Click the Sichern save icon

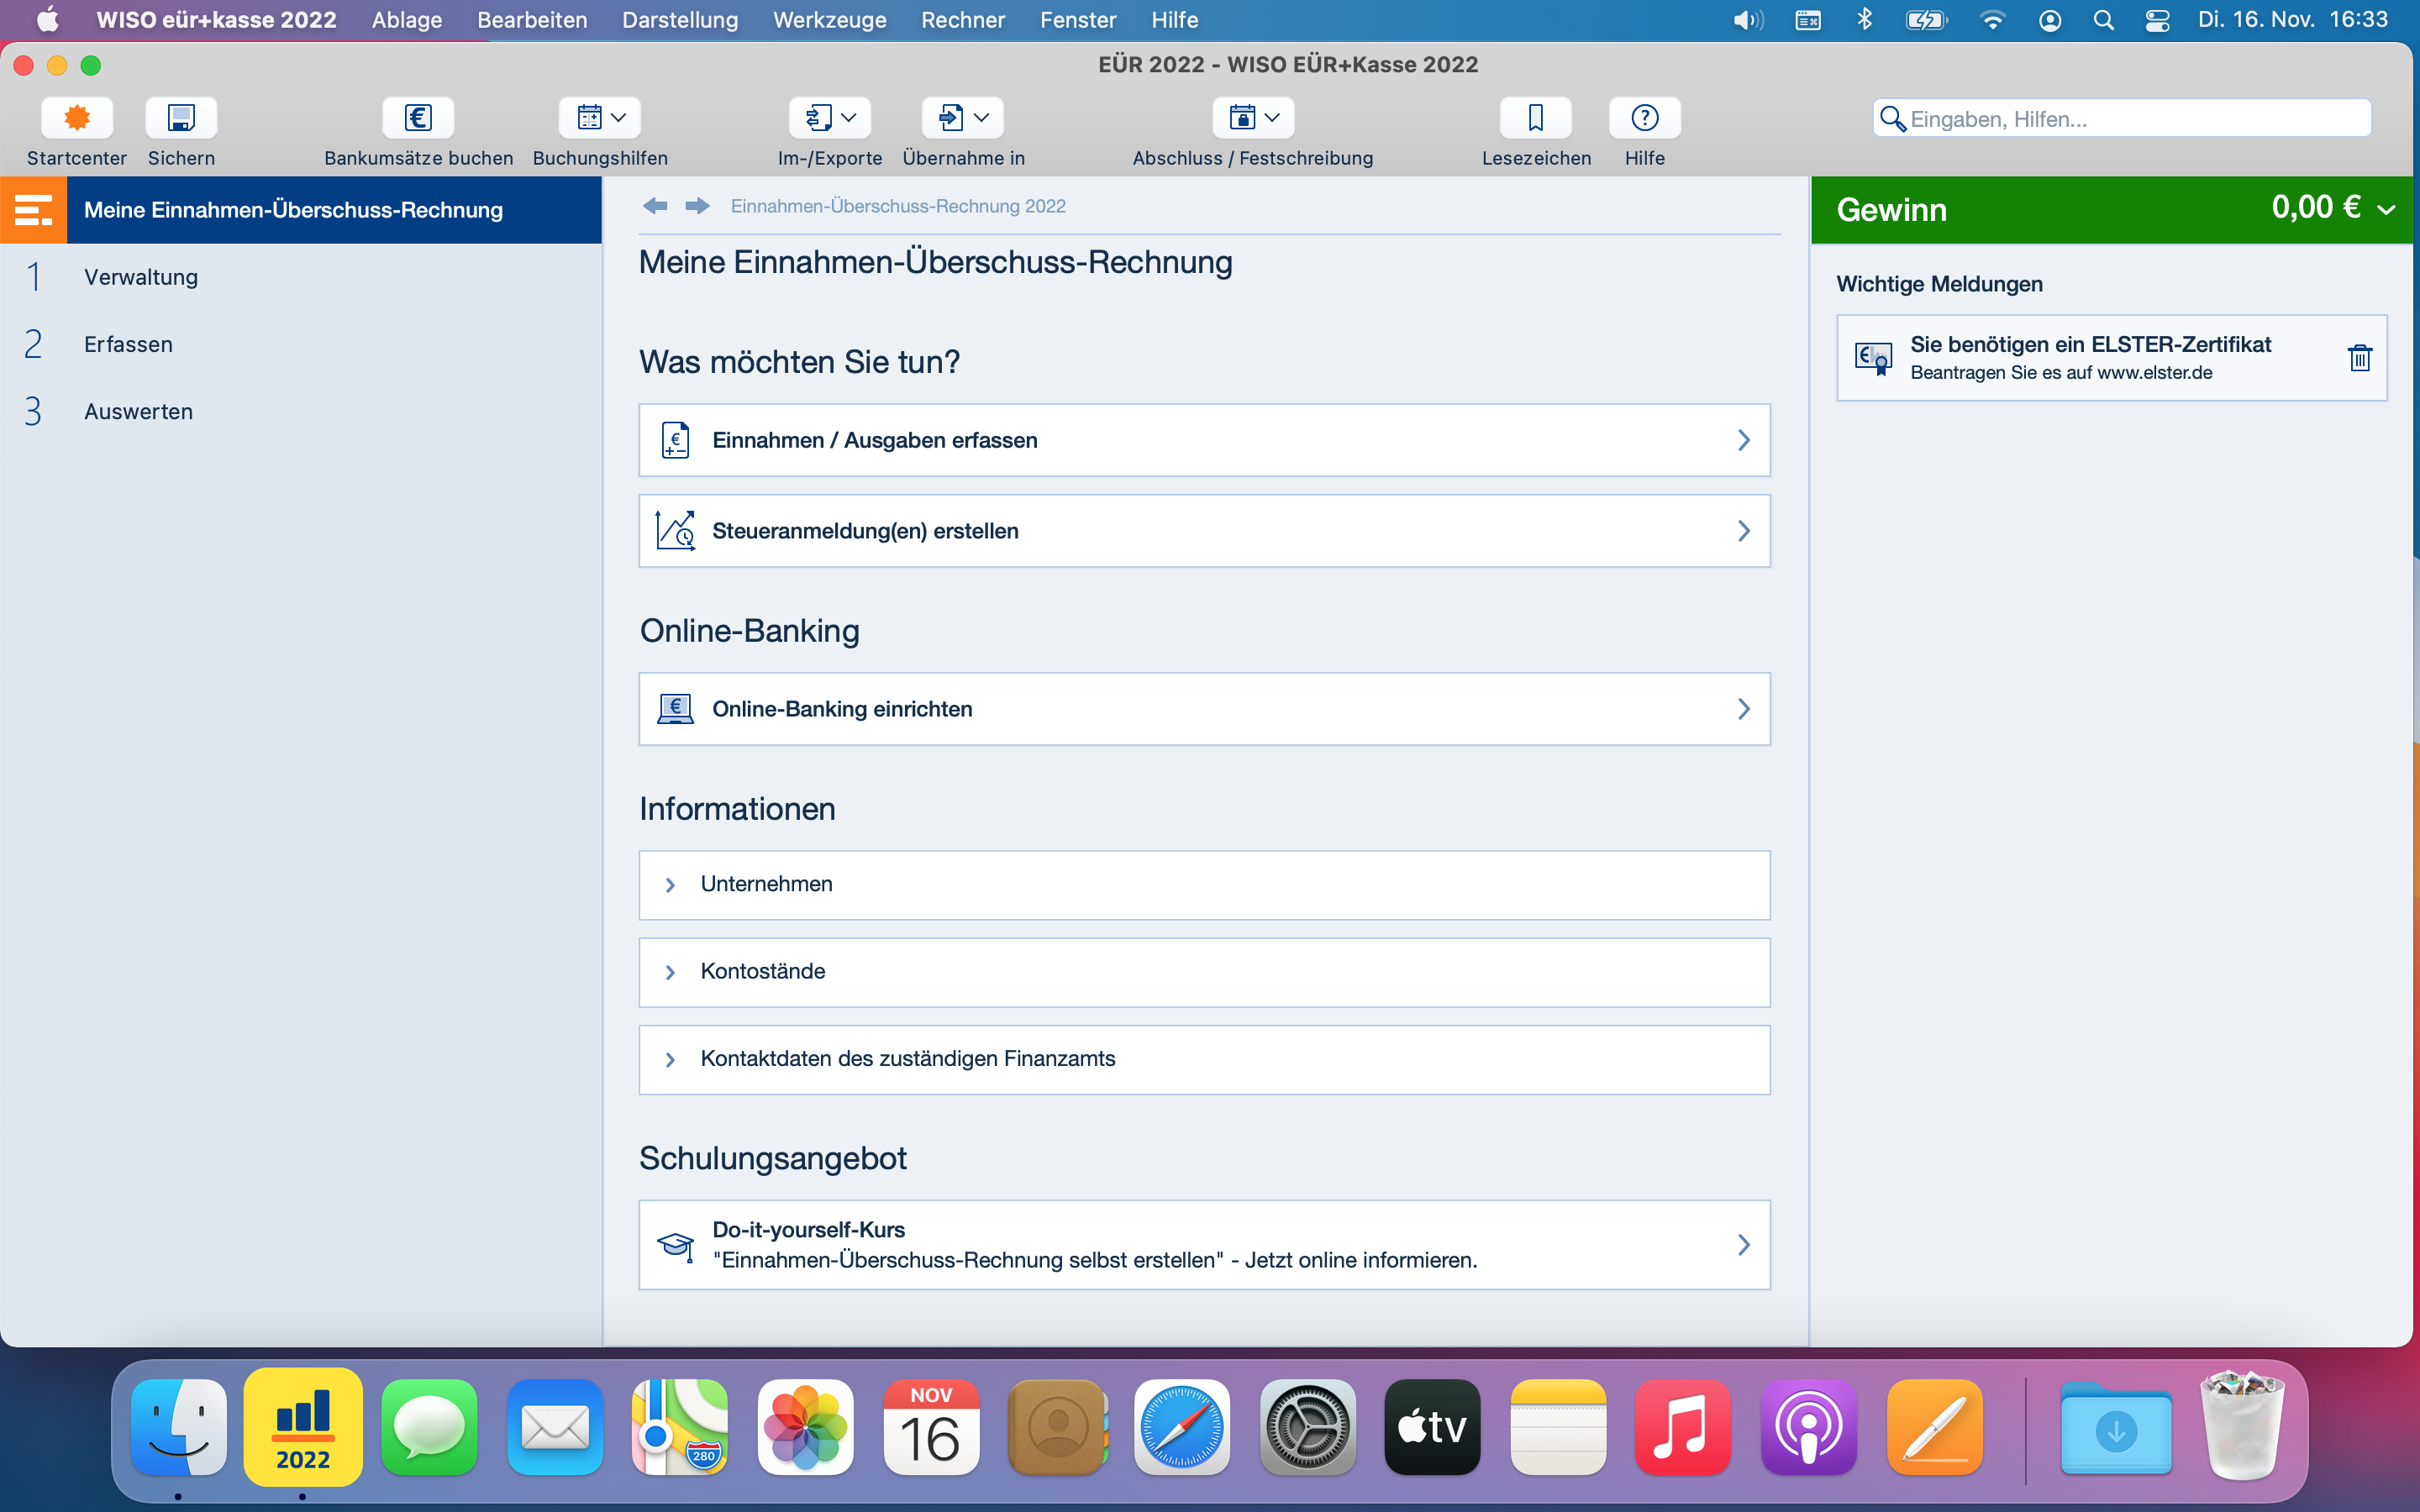click(x=181, y=118)
